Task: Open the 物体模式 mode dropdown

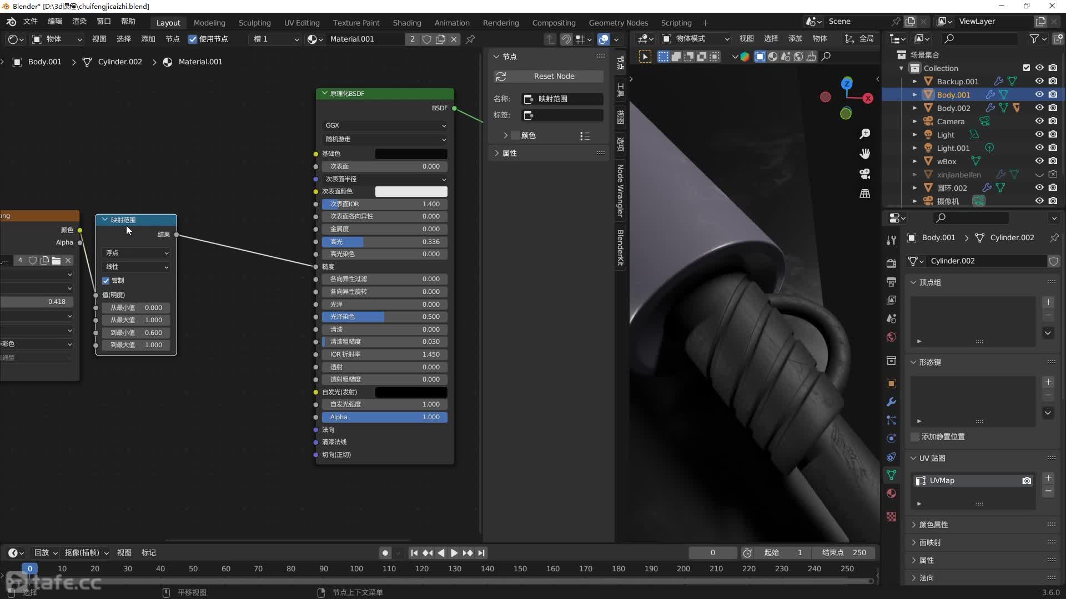Action: click(696, 39)
